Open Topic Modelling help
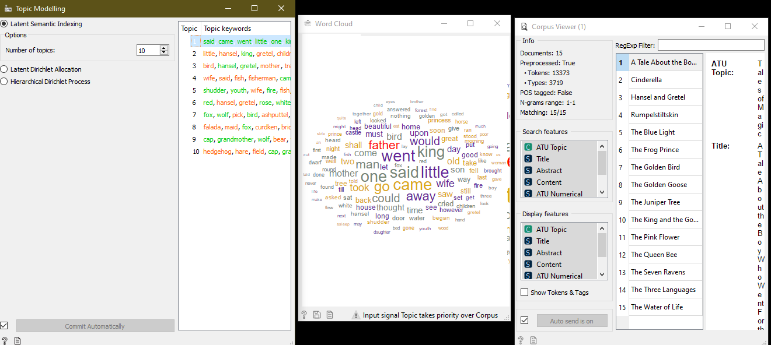 [5, 340]
